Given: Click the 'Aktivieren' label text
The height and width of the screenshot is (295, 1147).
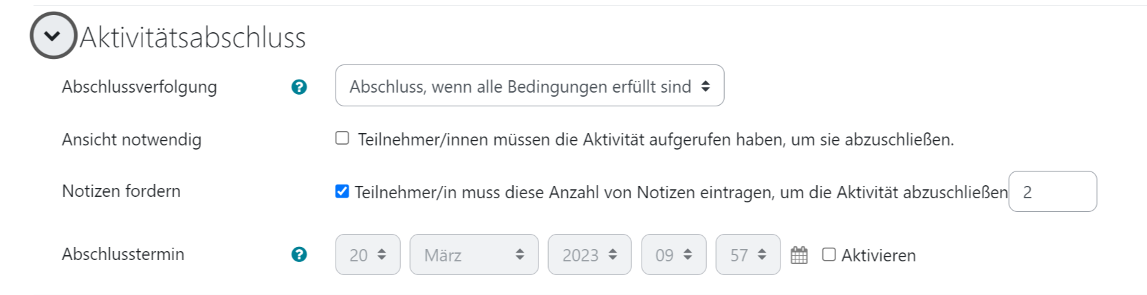Looking at the screenshot, I should coord(878,255).
